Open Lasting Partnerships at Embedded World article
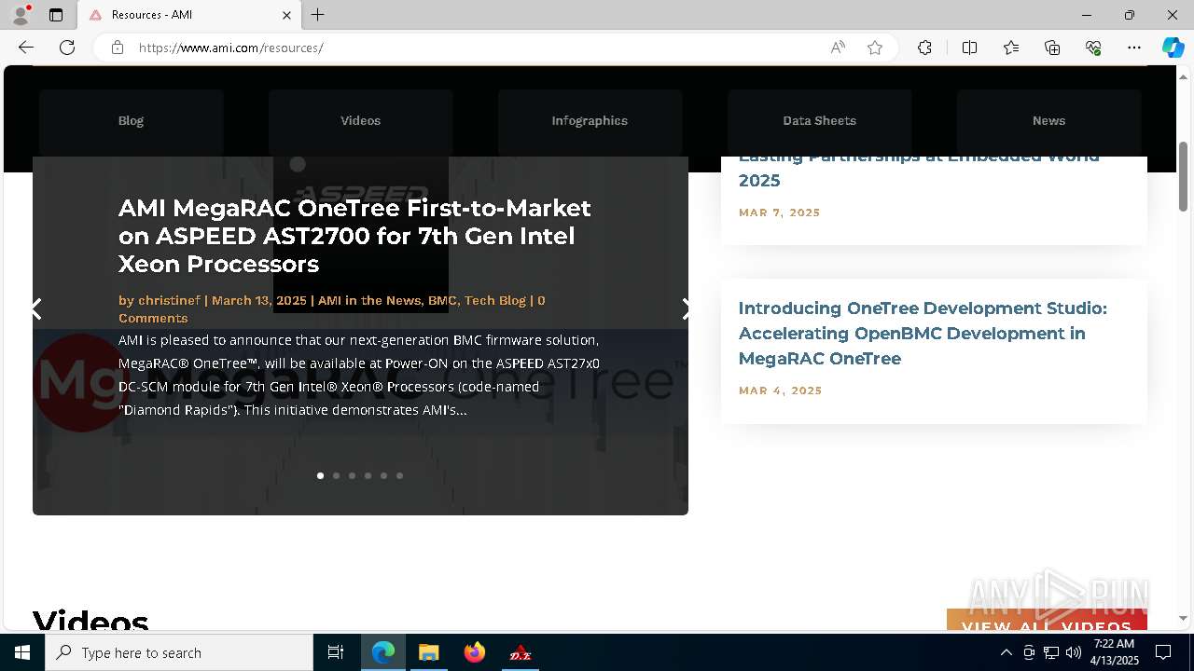The height and width of the screenshot is (671, 1194). point(919,169)
